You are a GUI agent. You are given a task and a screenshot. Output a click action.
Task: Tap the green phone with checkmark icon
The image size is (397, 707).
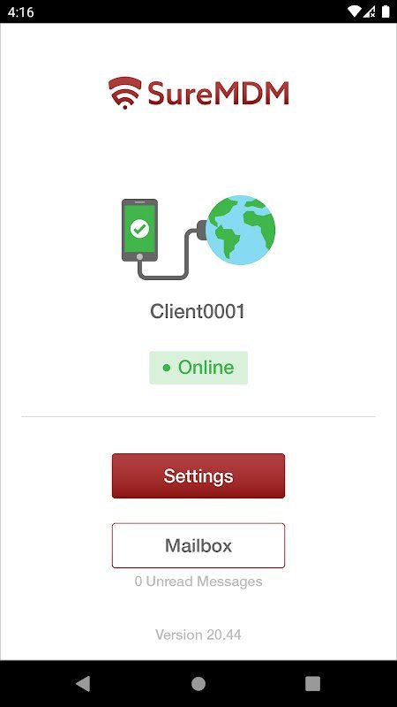(139, 230)
